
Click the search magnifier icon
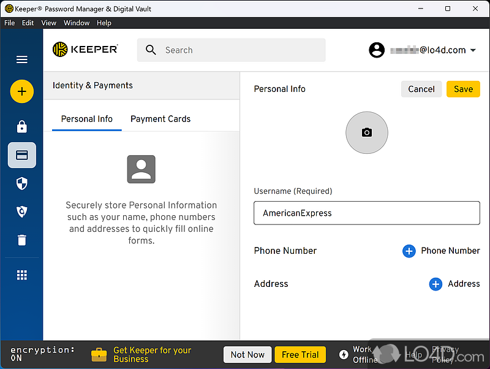point(151,50)
